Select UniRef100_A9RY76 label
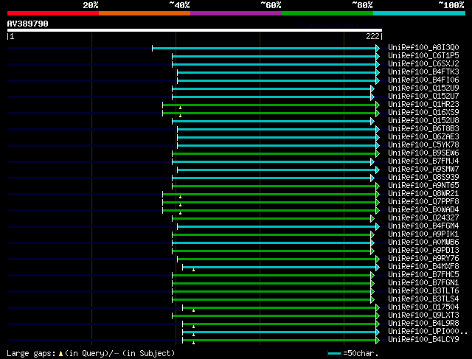472x359 pixels. tap(423, 259)
